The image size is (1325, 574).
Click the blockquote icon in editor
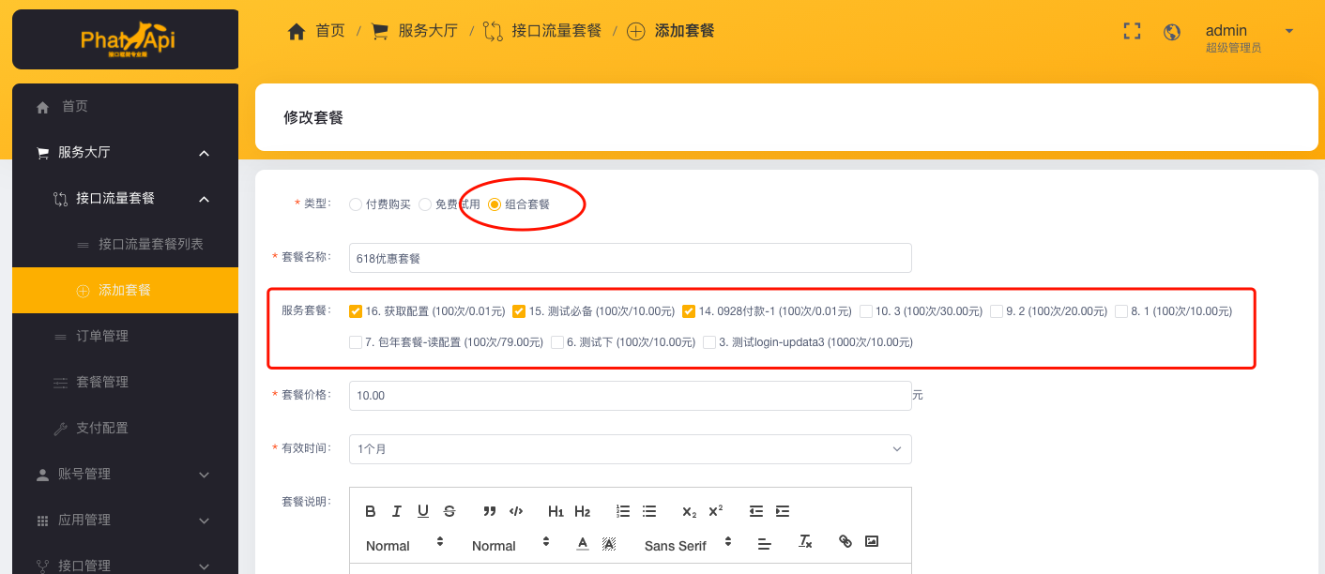coord(489,511)
